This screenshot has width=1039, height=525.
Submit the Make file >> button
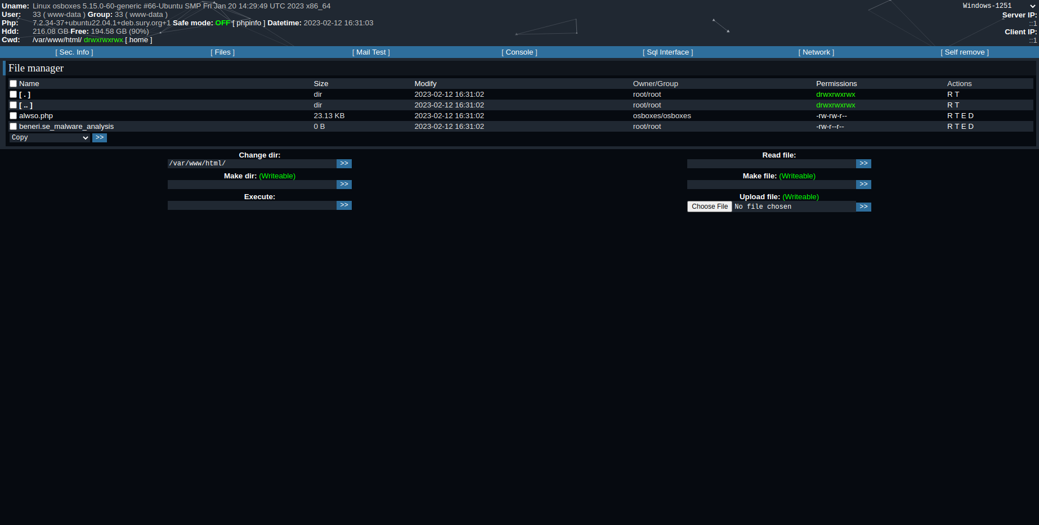pyautogui.click(x=863, y=185)
